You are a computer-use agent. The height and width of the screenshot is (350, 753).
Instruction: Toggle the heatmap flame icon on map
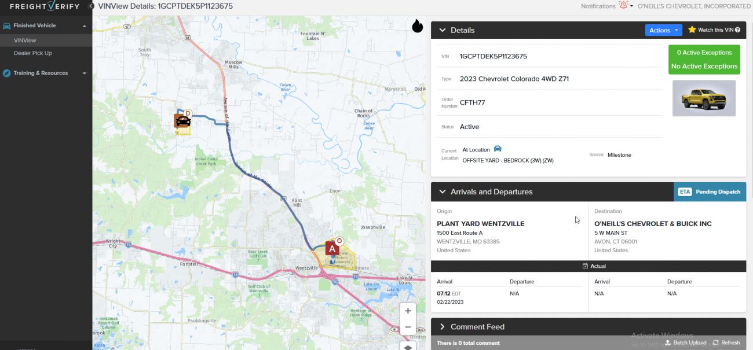[417, 26]
